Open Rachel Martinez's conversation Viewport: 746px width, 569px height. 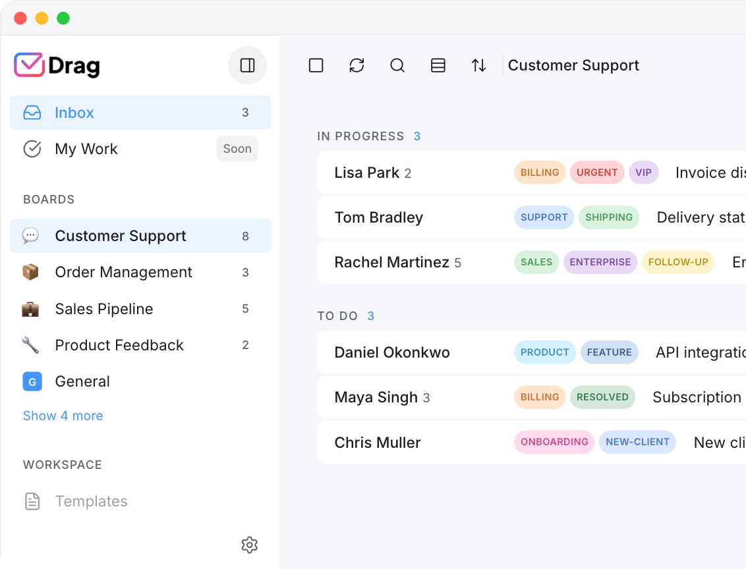point(531,262)
